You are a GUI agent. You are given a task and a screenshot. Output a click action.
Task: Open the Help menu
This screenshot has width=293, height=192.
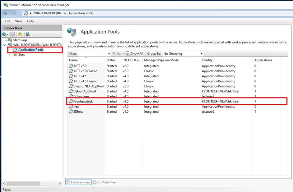30,21
